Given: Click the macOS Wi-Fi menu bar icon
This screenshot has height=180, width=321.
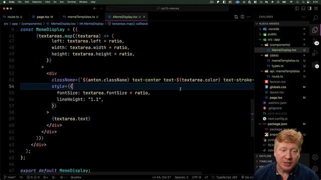Looking at the screenshot, I should 291,2.
